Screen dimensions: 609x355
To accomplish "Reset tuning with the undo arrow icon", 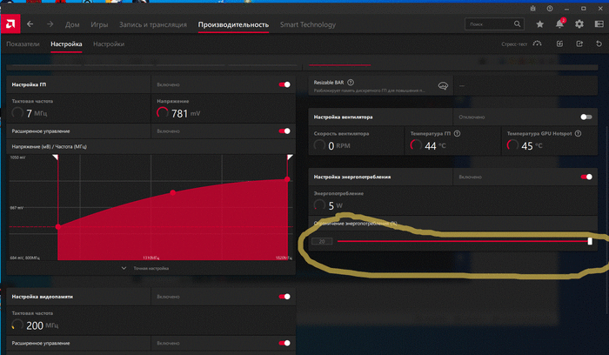I will (x=599, y=44).
